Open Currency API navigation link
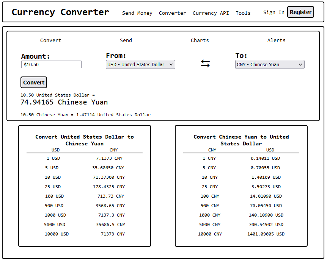Image resolution: width=327 pixels, height=262 pixels. (211, 13)
